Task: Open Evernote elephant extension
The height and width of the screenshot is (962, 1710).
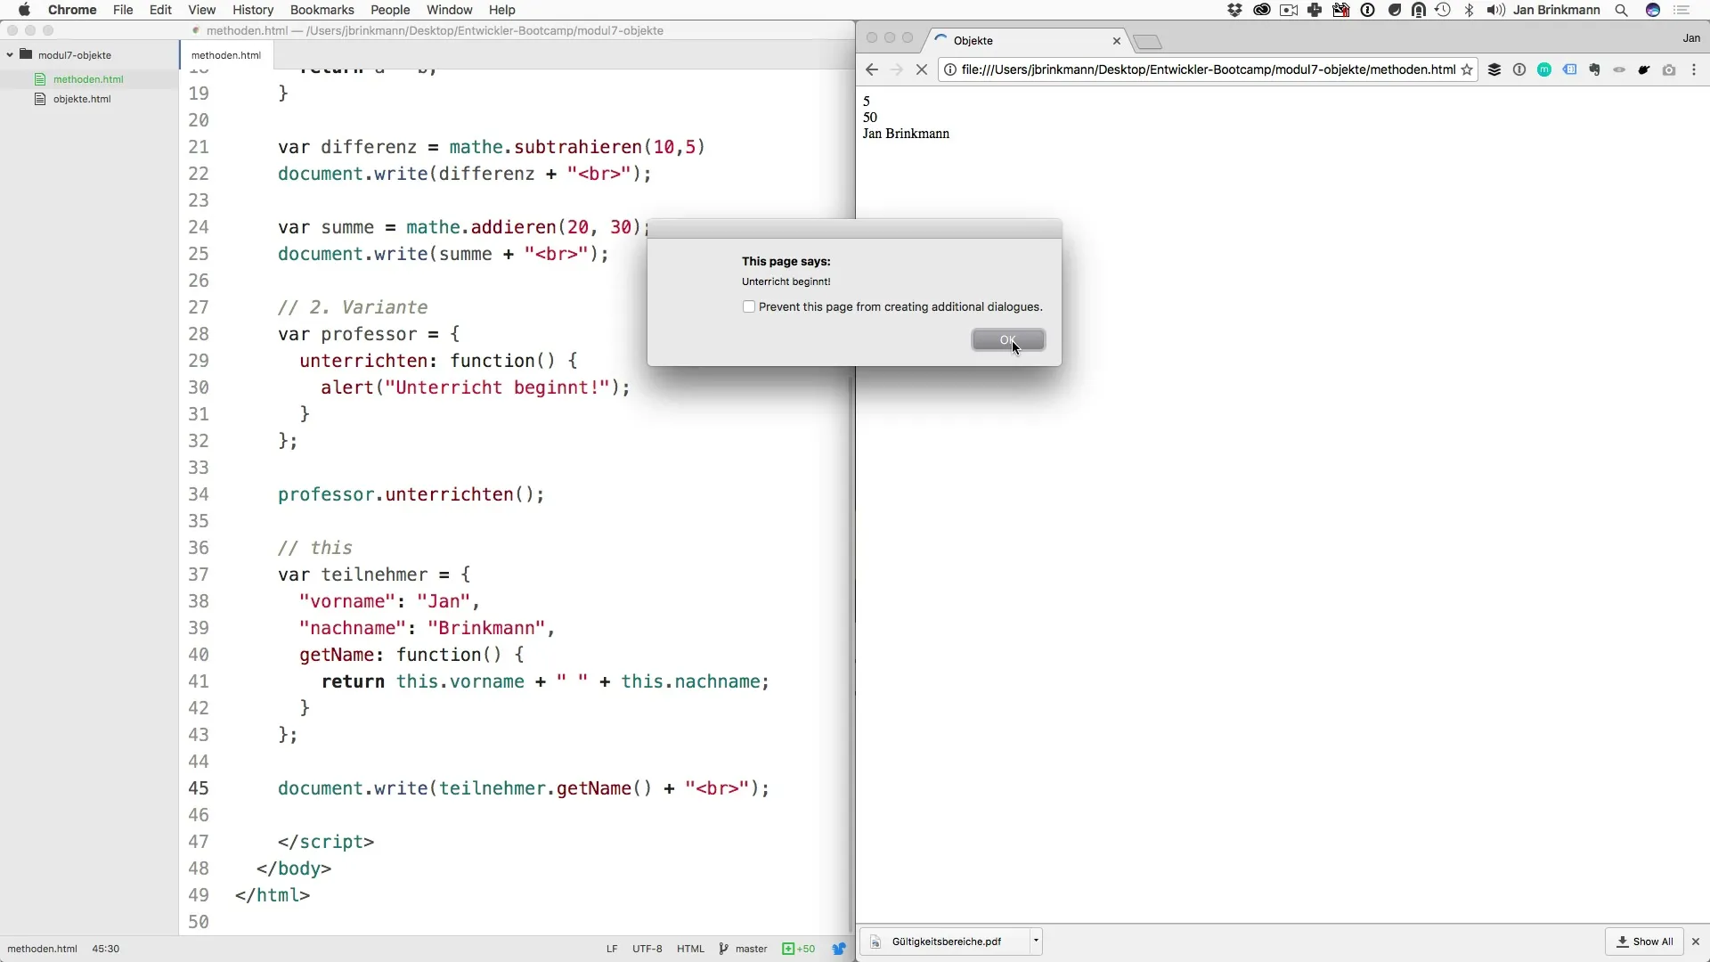Action: pyautogui.click(x=1594, y=69)
